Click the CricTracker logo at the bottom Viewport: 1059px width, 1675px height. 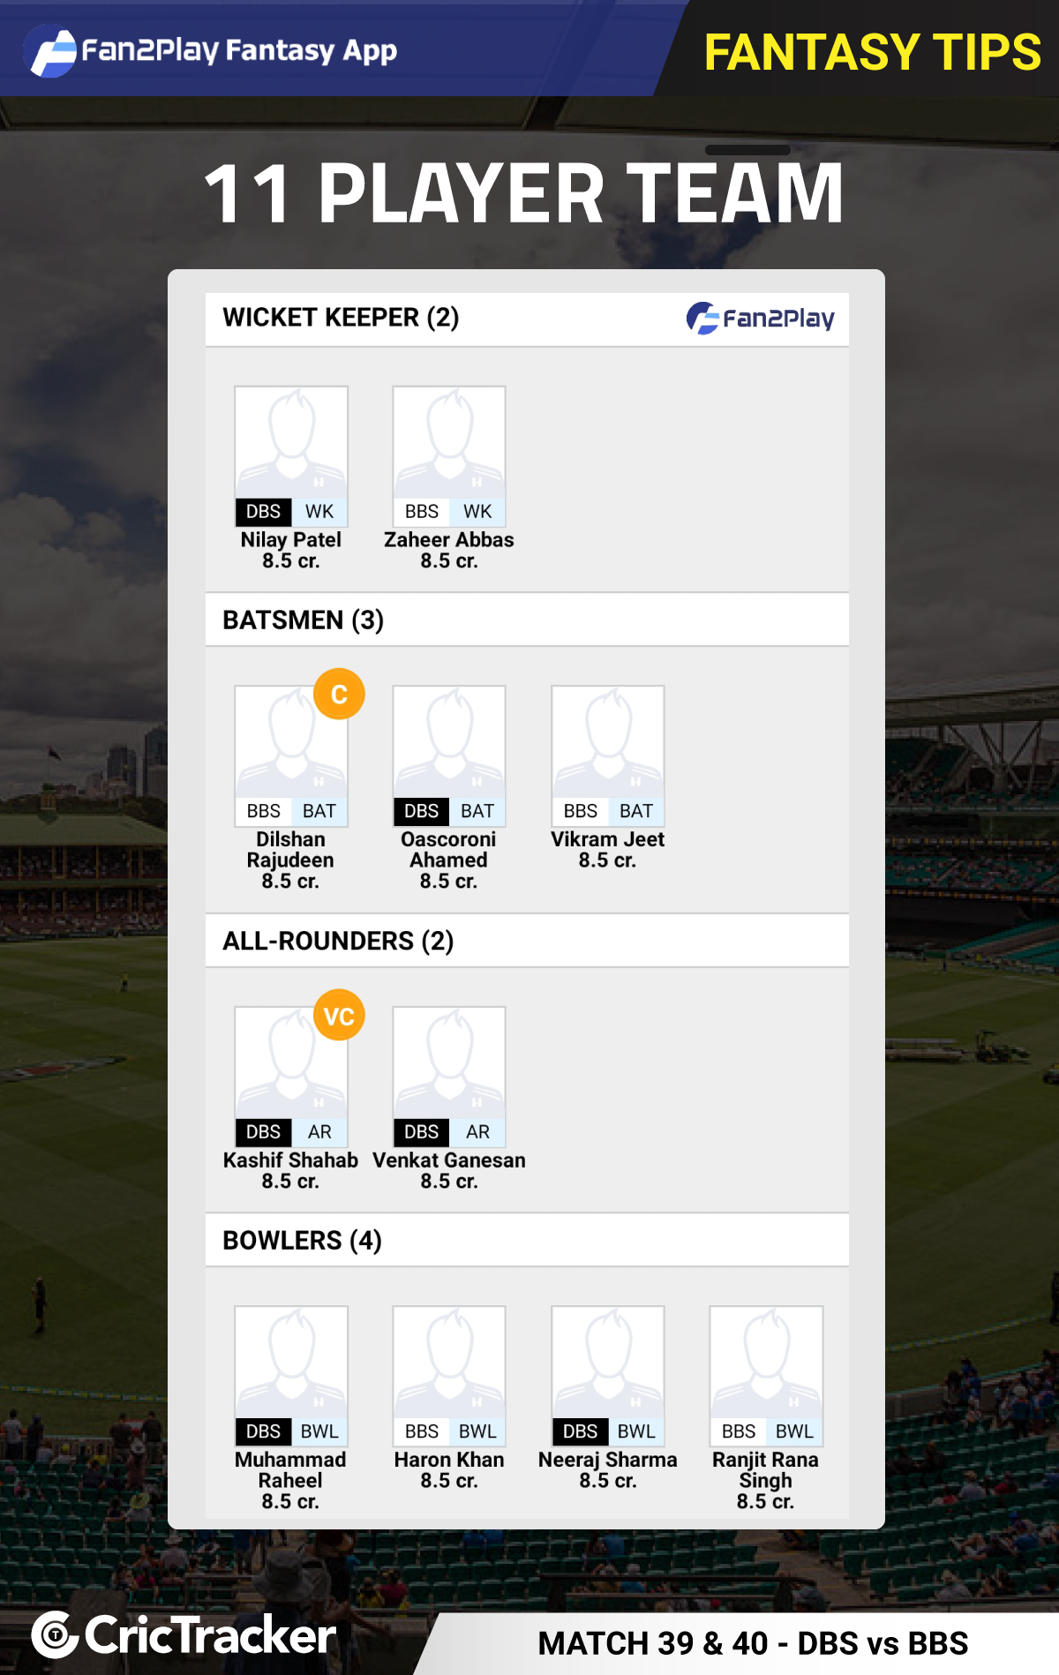(x=184, y=1635)
